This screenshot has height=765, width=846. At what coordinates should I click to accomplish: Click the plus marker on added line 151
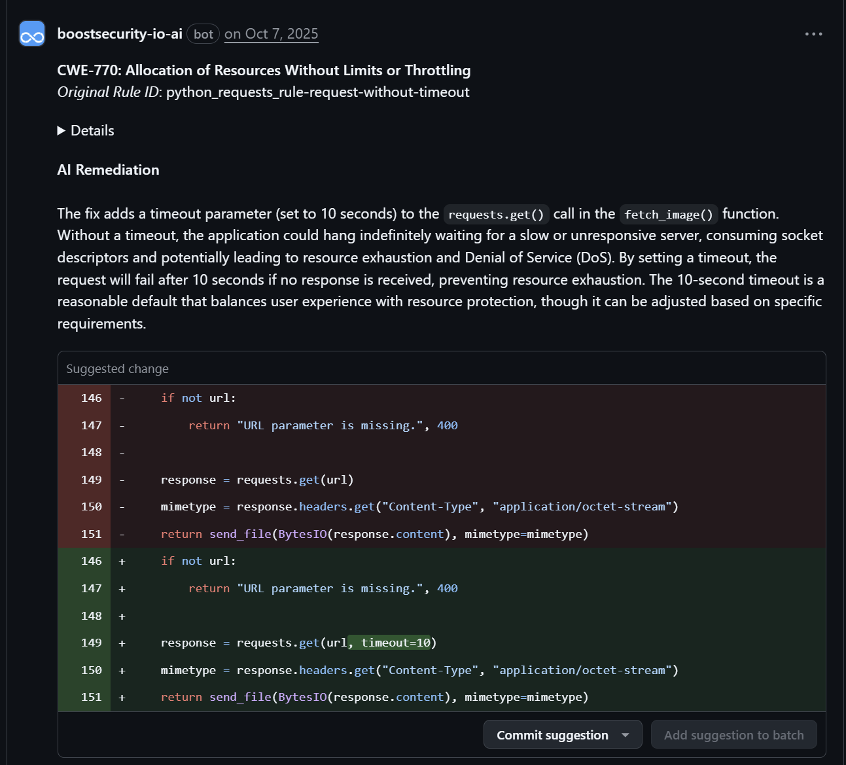pyautogui.click(x=122, y=698)
